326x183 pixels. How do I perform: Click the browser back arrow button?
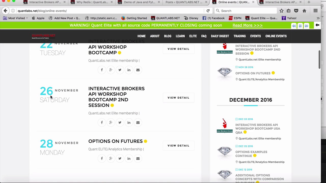pyautogui.click(x=5, y=11)
